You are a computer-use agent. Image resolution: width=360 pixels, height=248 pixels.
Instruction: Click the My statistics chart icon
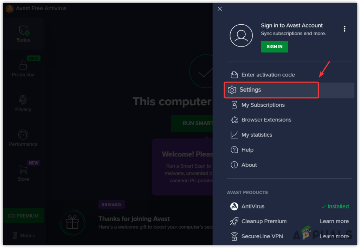(234, 135)
